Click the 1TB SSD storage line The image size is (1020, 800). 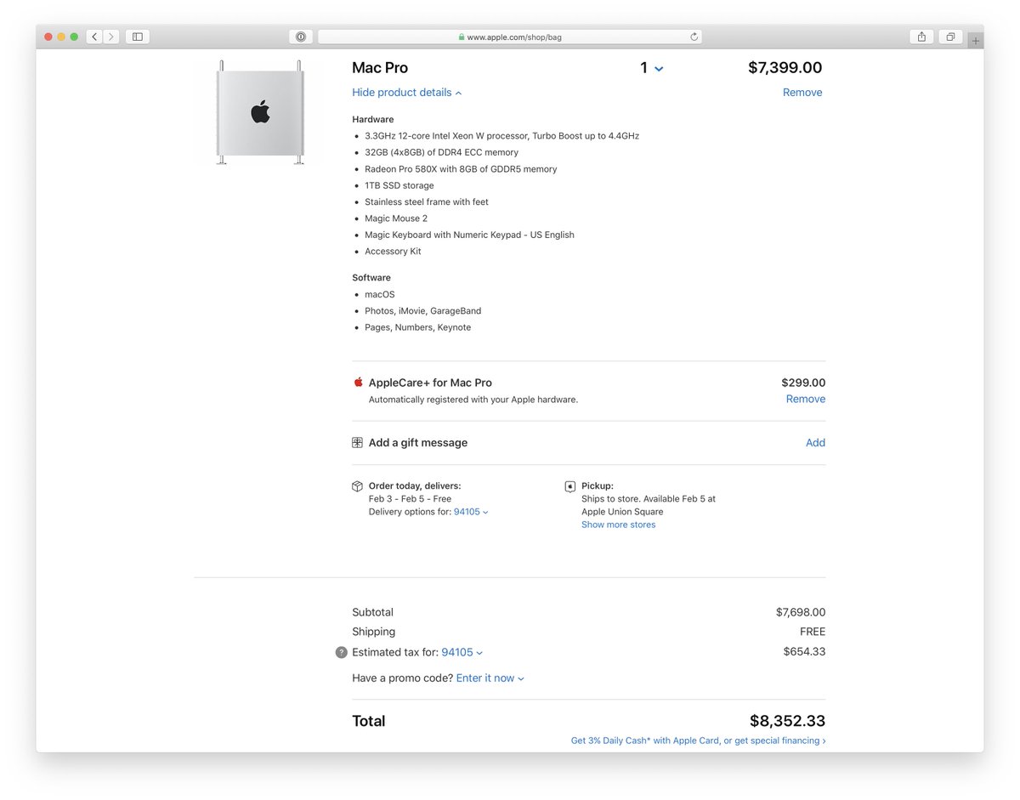399,185
